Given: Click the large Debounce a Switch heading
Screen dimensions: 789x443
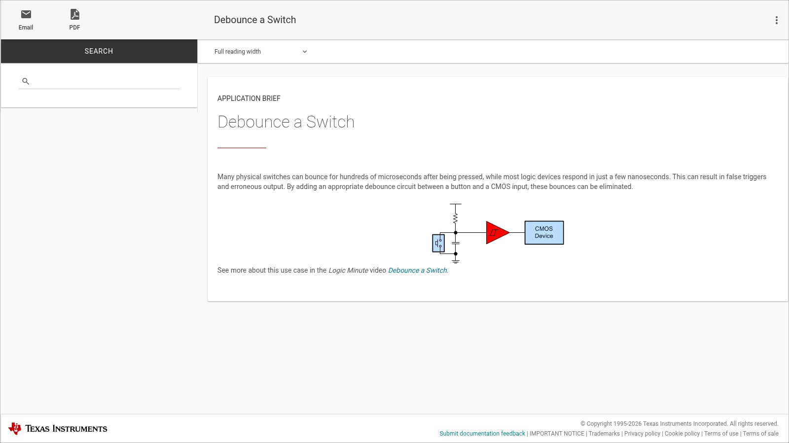Looking at the screenshot, I should 286,122.
